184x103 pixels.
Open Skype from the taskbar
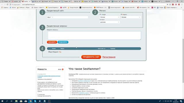pyautogui.click(x=35, y=101)
